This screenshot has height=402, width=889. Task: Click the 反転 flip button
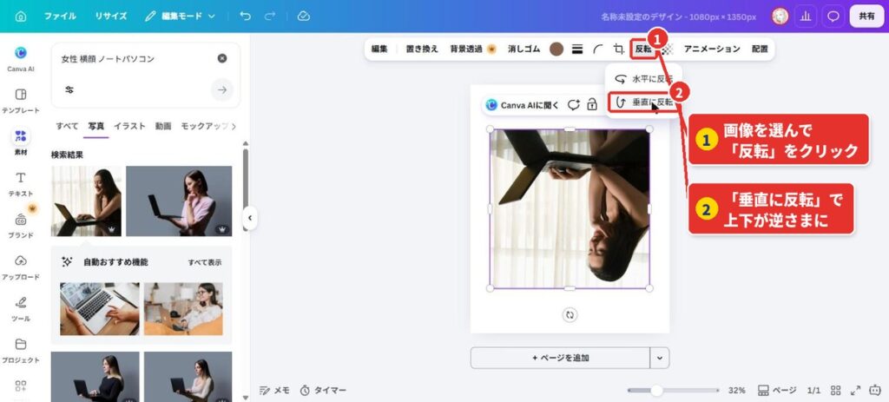pos(643,49)
